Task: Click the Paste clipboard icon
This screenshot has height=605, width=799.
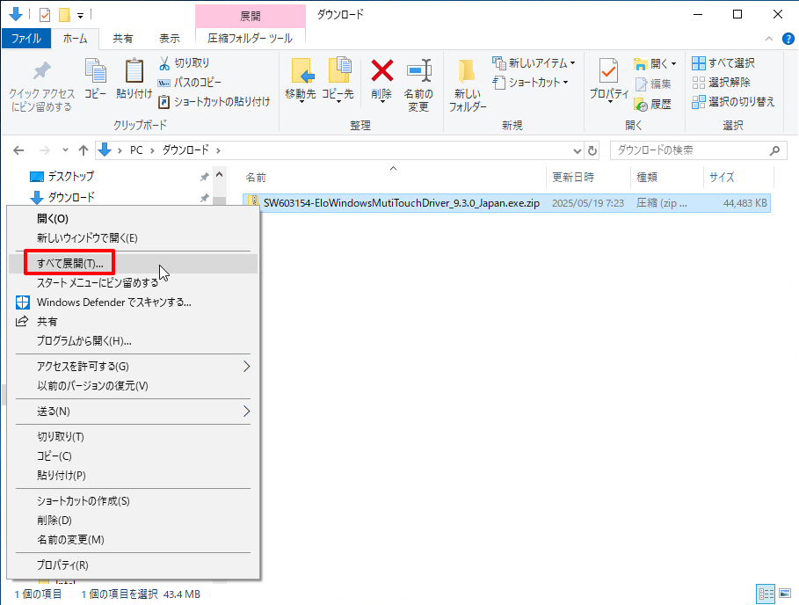Action: tap(134, 72)
